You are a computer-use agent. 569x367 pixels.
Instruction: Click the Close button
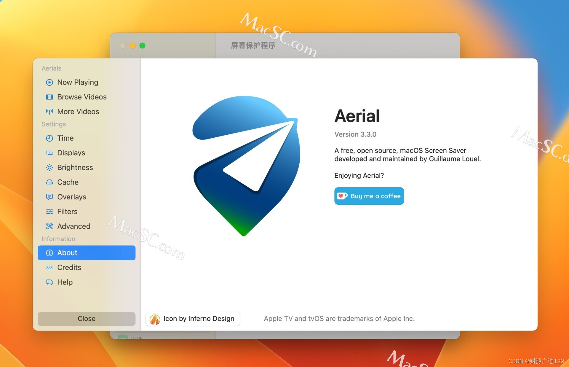pos(86,318)
